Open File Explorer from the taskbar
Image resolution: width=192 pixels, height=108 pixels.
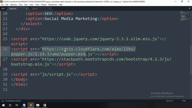point(38,105)
